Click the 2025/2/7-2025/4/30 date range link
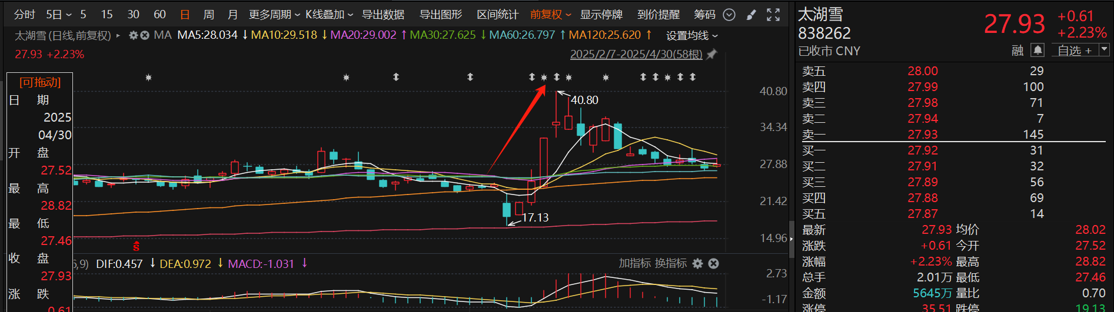This screenshot has width=1114, height=312. (x=636, y=54)
